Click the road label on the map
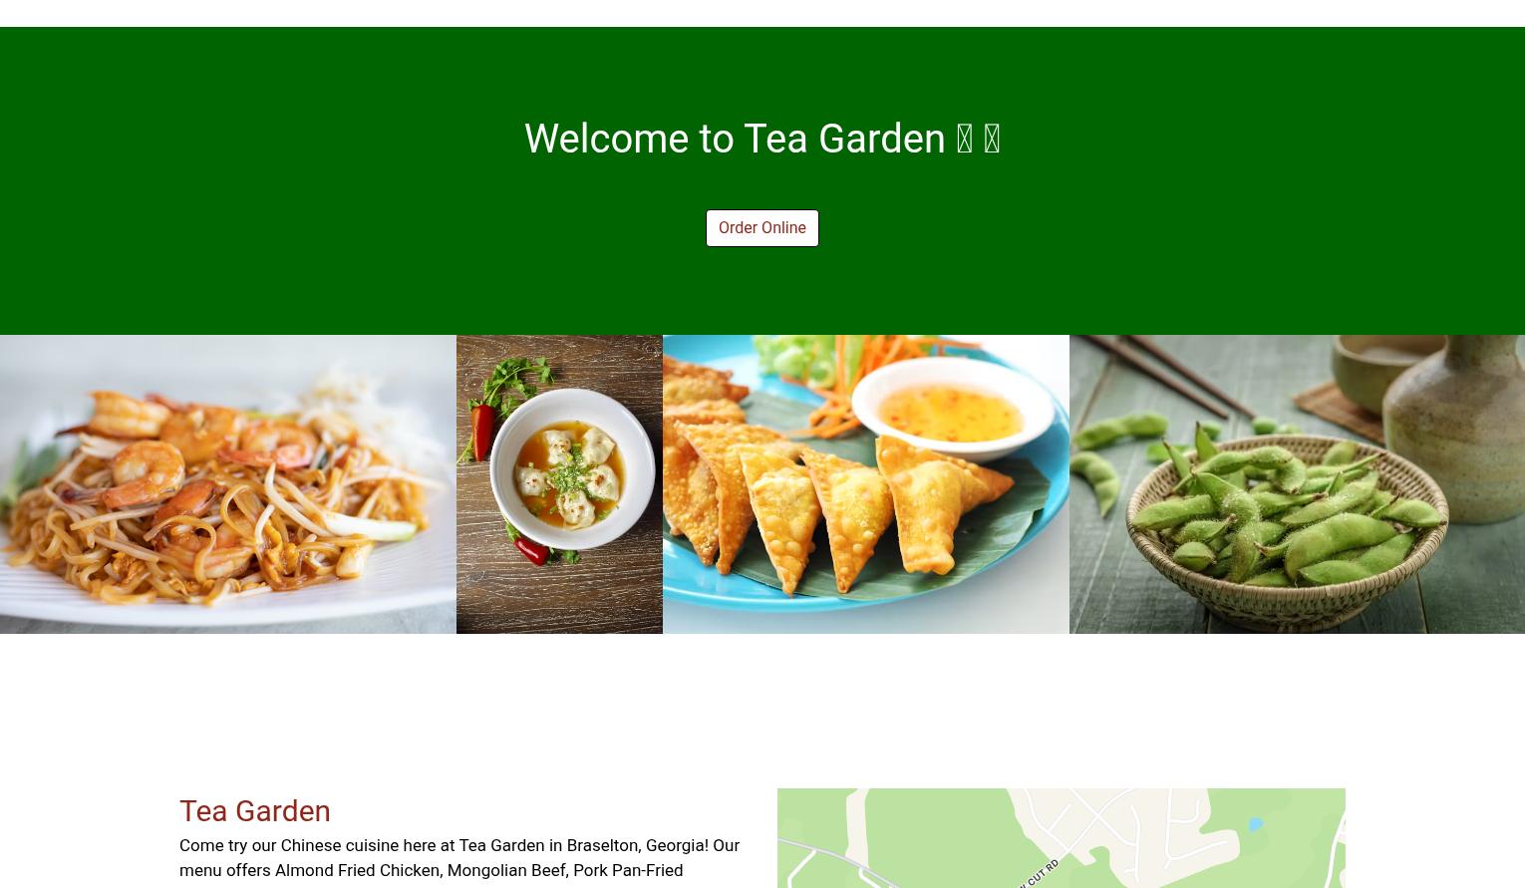Viewport: 1525px width, 888px height. click(x=1039, y=872)
